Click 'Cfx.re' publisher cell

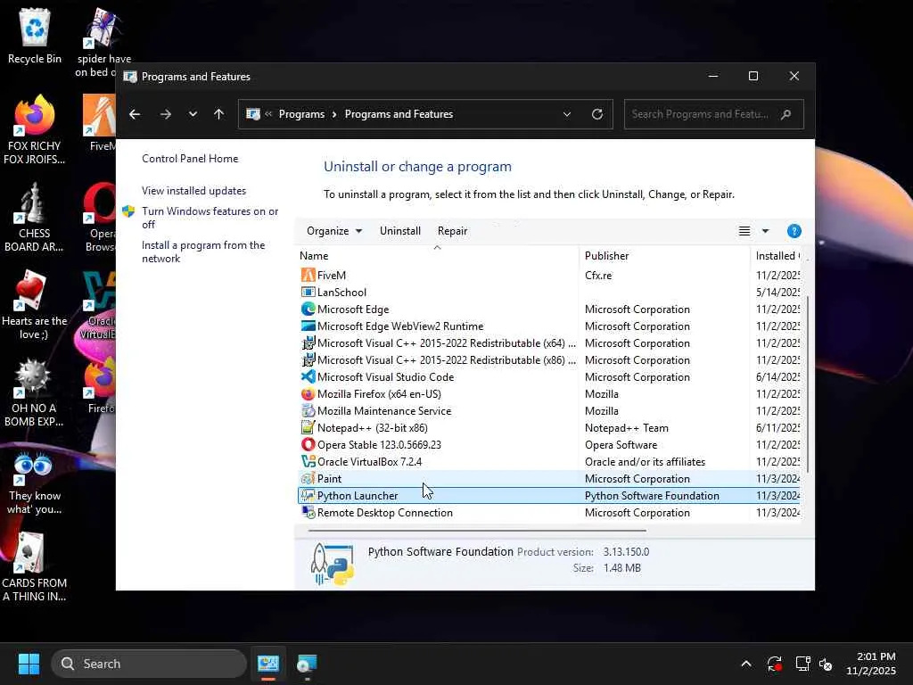tap(598, 275)
